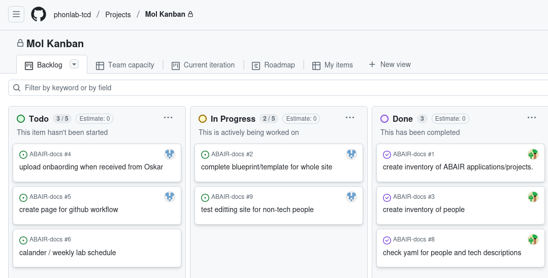548x278 pixels.
Task: Click 'This is actively being worked on' description
Action: [249, 132]
